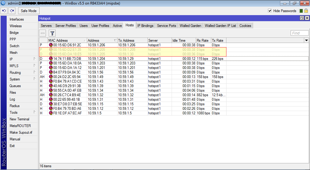Open Radius in the sidebar

coord(22,106)
